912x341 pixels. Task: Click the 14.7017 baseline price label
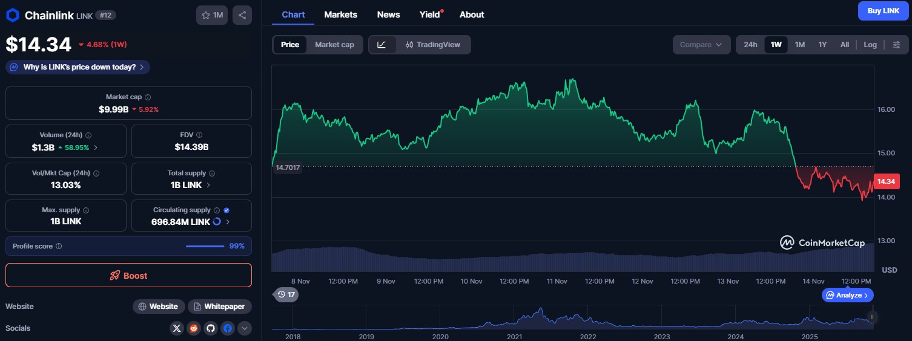(288, 167)
